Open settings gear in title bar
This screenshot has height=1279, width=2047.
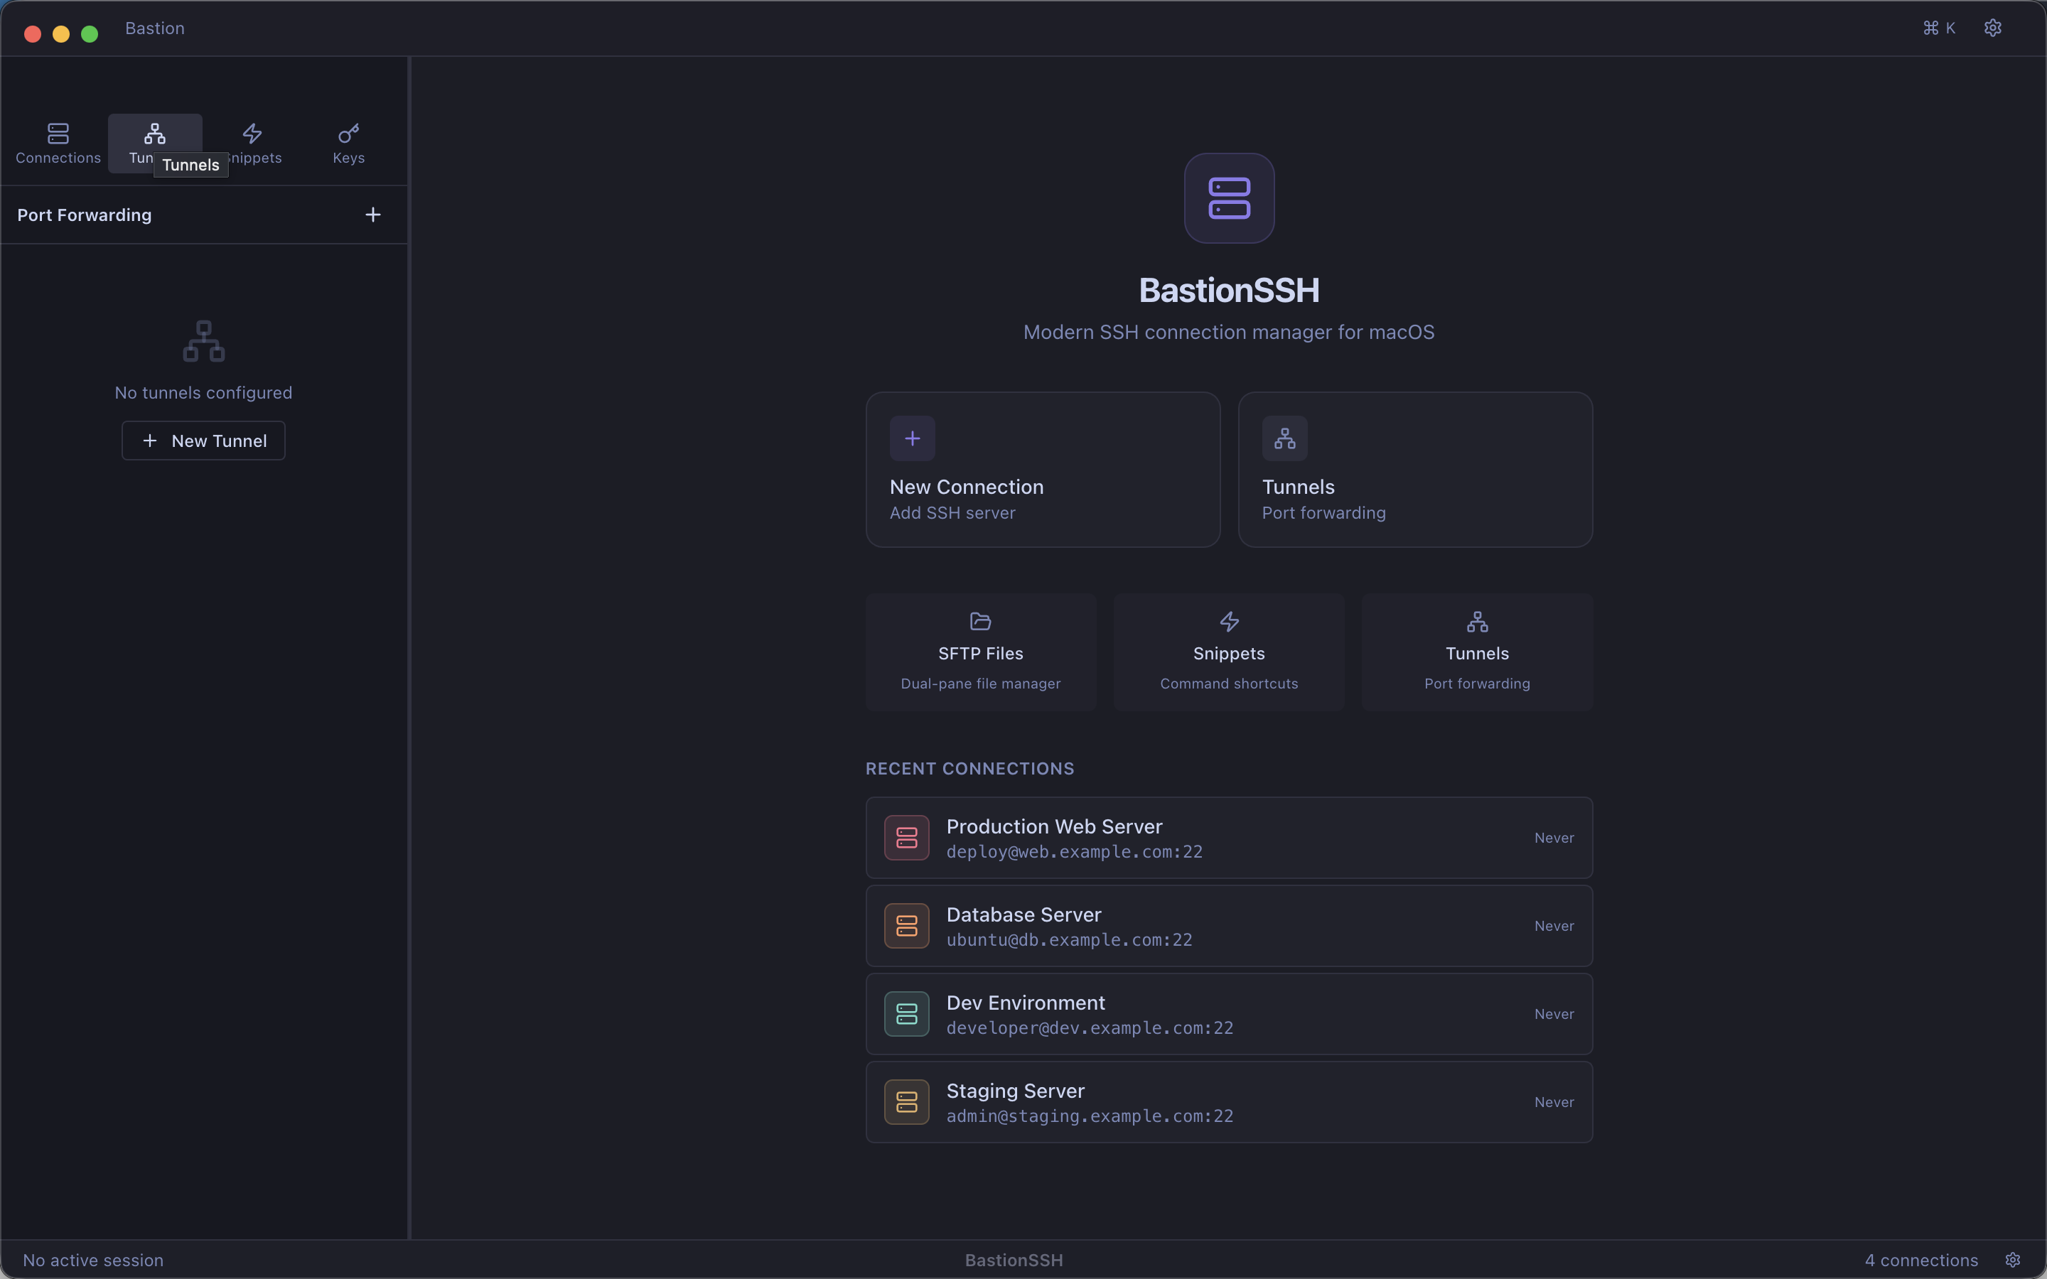click(1992, 28)
